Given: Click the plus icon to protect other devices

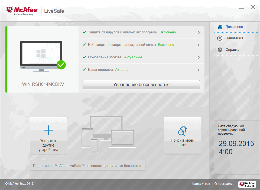Looking at the screenshot, I should 48,130.
